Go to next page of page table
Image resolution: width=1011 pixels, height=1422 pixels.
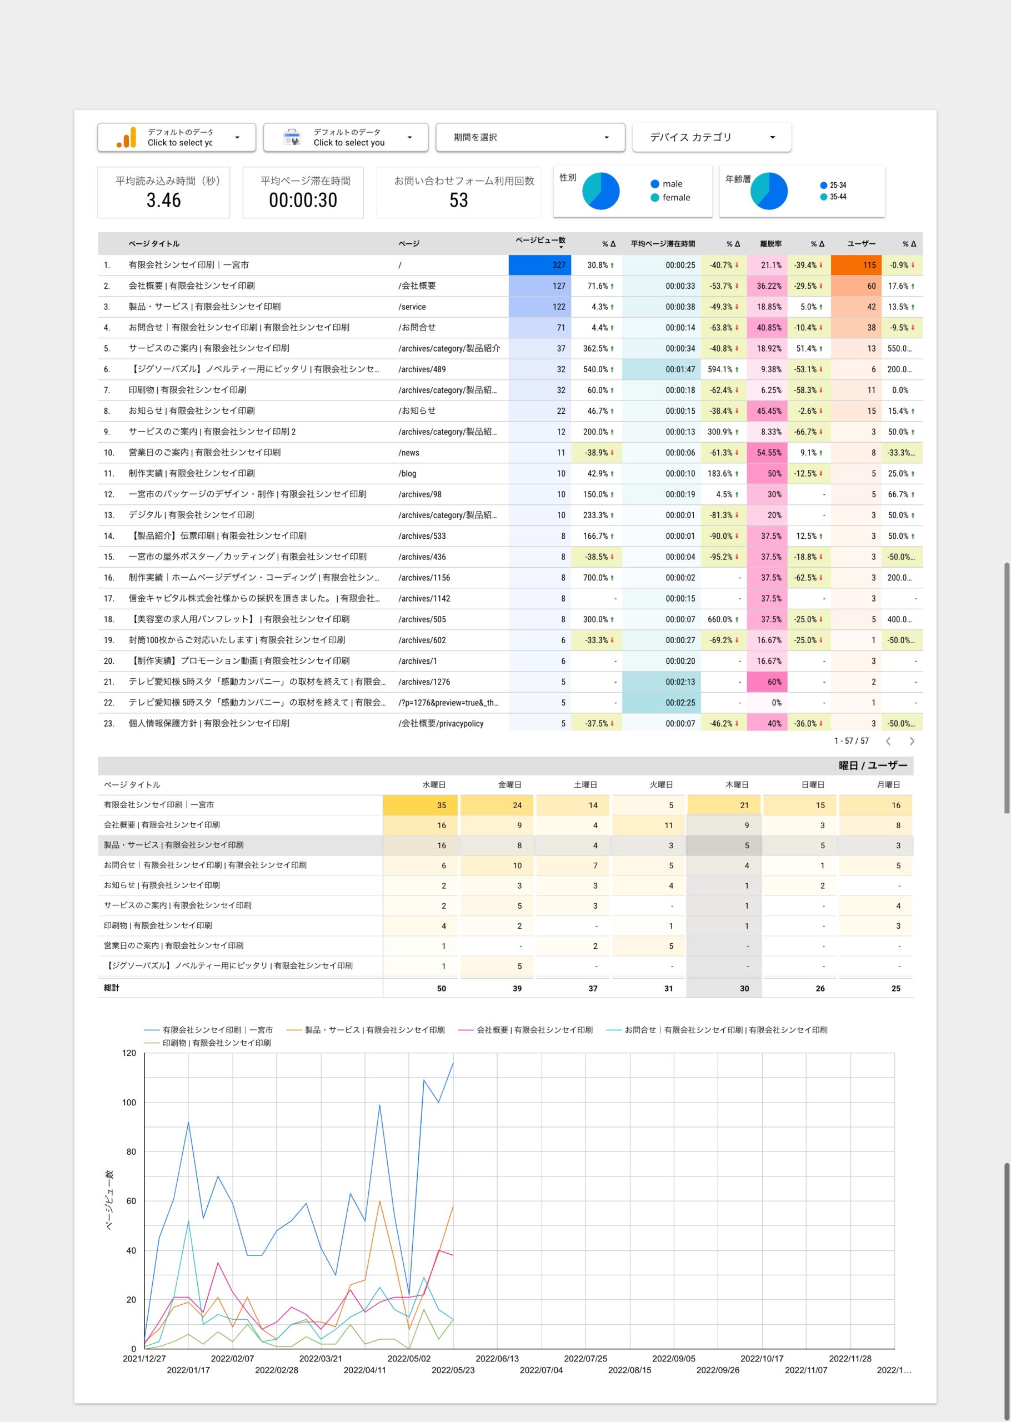point(912,740)
